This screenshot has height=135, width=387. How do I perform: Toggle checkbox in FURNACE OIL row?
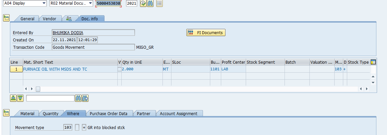click(119, 69)
